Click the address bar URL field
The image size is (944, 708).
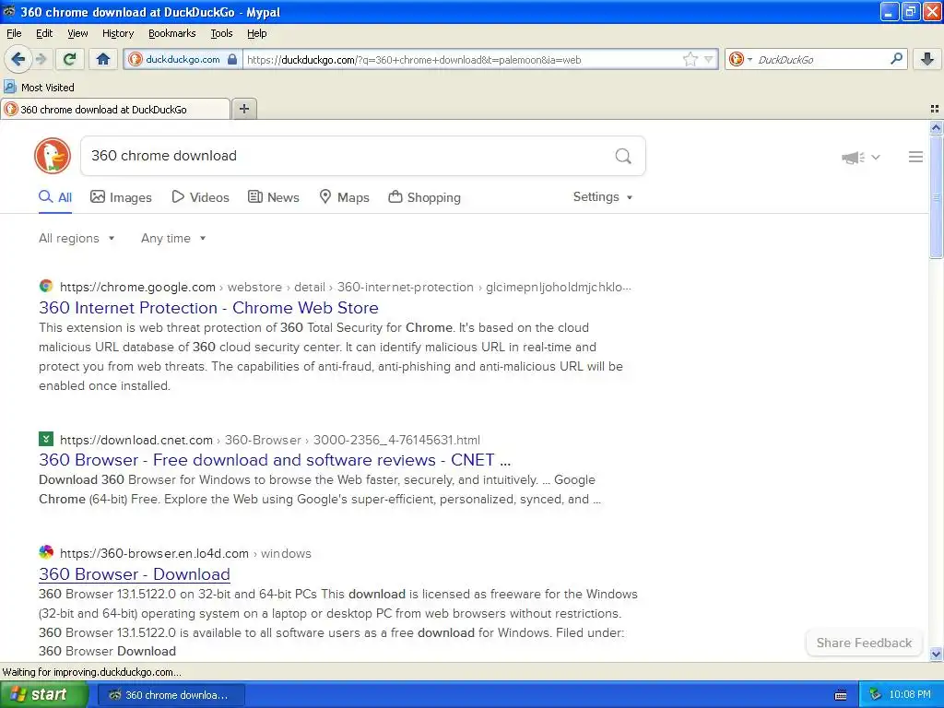pos(461,59)
